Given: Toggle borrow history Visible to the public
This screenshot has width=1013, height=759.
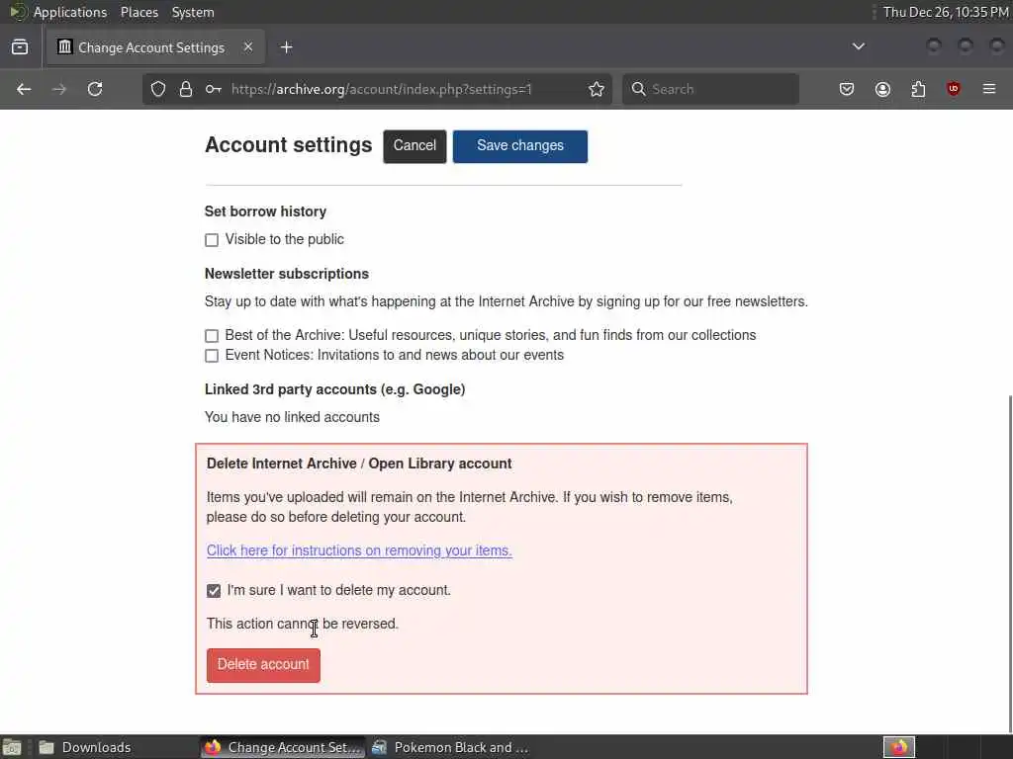Looking at the screenshot, I should pos(212,240).
